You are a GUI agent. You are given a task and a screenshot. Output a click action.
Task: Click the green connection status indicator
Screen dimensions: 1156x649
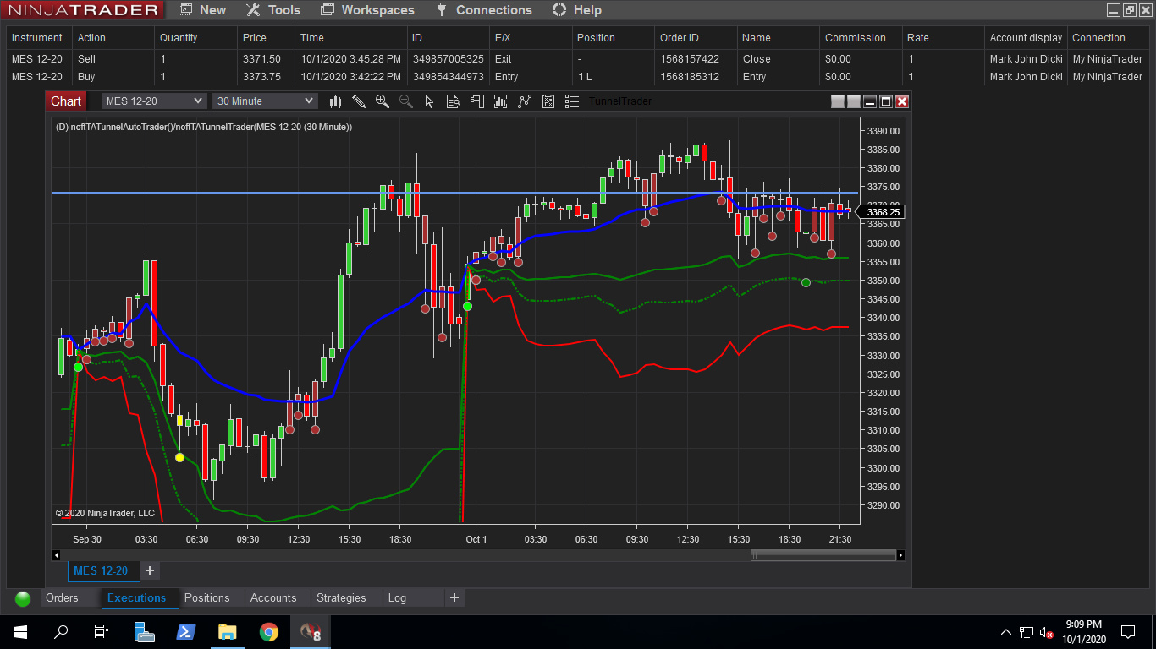23,598
